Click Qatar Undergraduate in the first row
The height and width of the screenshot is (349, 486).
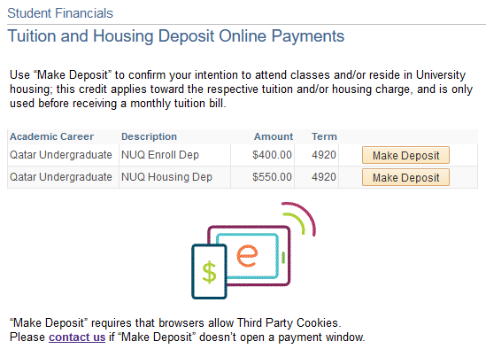point(61,155)
